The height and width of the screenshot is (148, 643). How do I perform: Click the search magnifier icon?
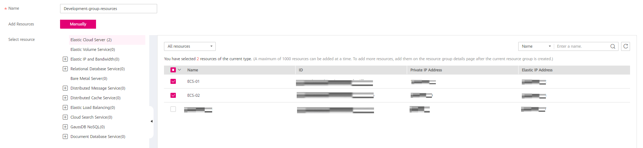point(613,46)
